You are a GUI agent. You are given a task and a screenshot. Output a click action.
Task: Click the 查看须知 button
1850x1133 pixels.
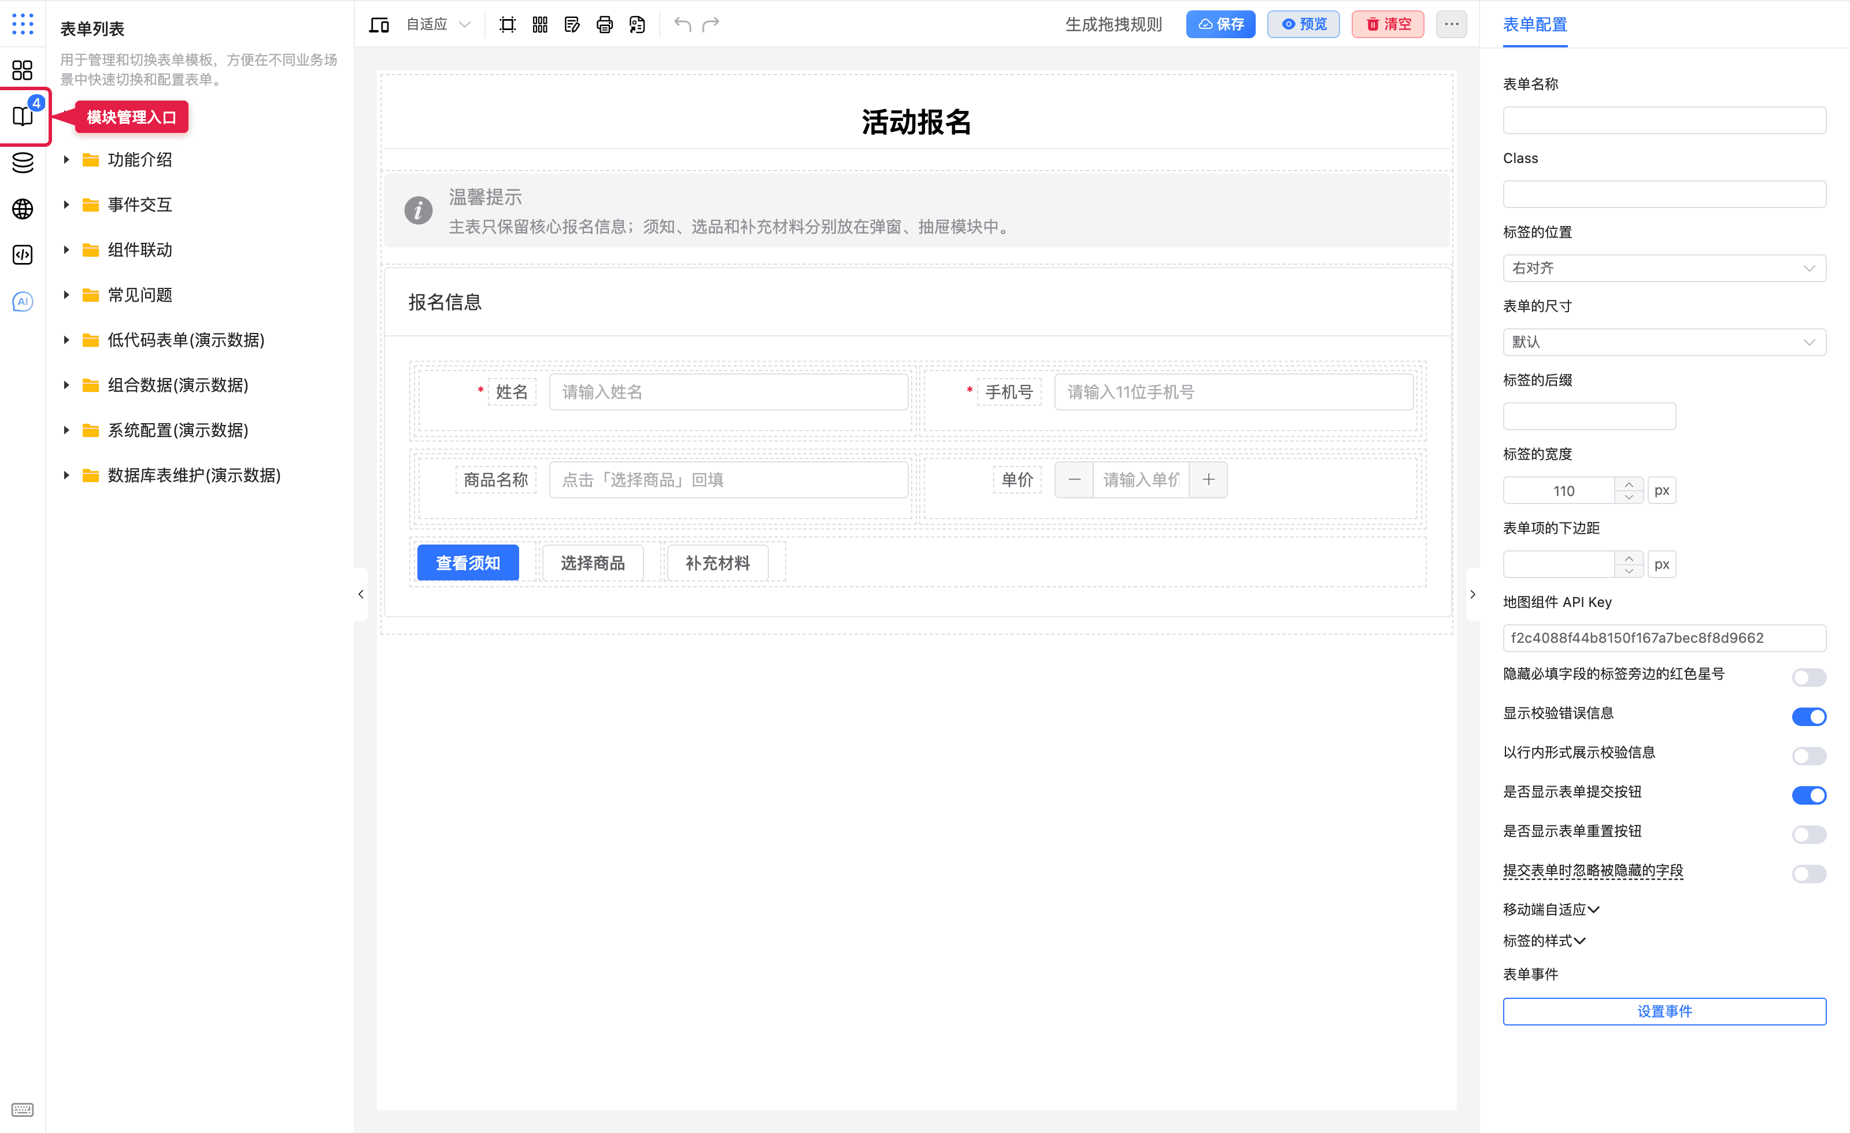468,563
